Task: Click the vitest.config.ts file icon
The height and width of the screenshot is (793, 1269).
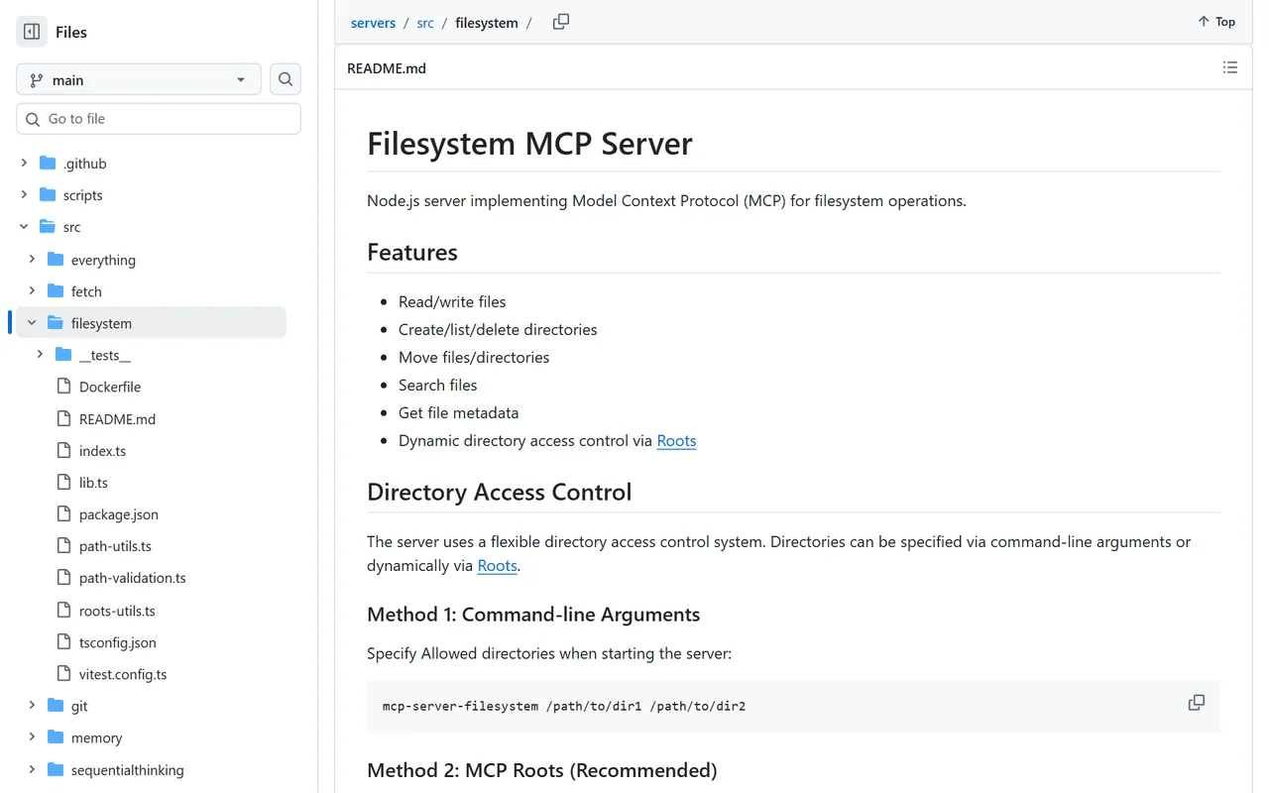Action: (x=63, y=673)
